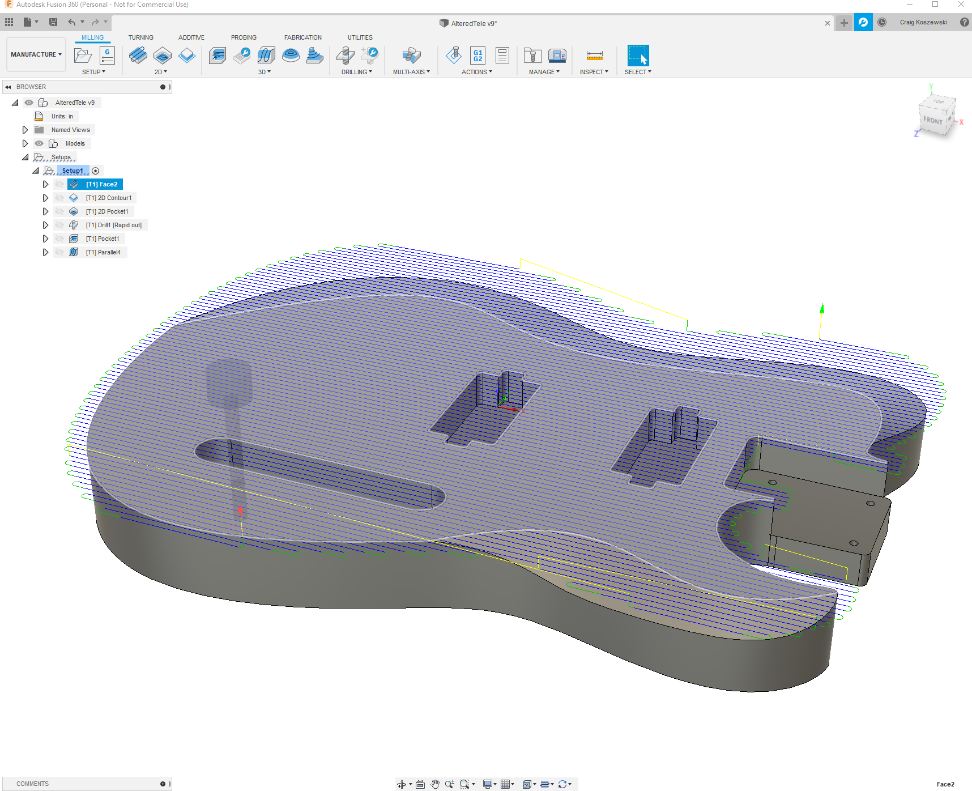Switch to the TURNING tab
The height and width of the screenshot is (791, 972).
[x=140, y=37]
